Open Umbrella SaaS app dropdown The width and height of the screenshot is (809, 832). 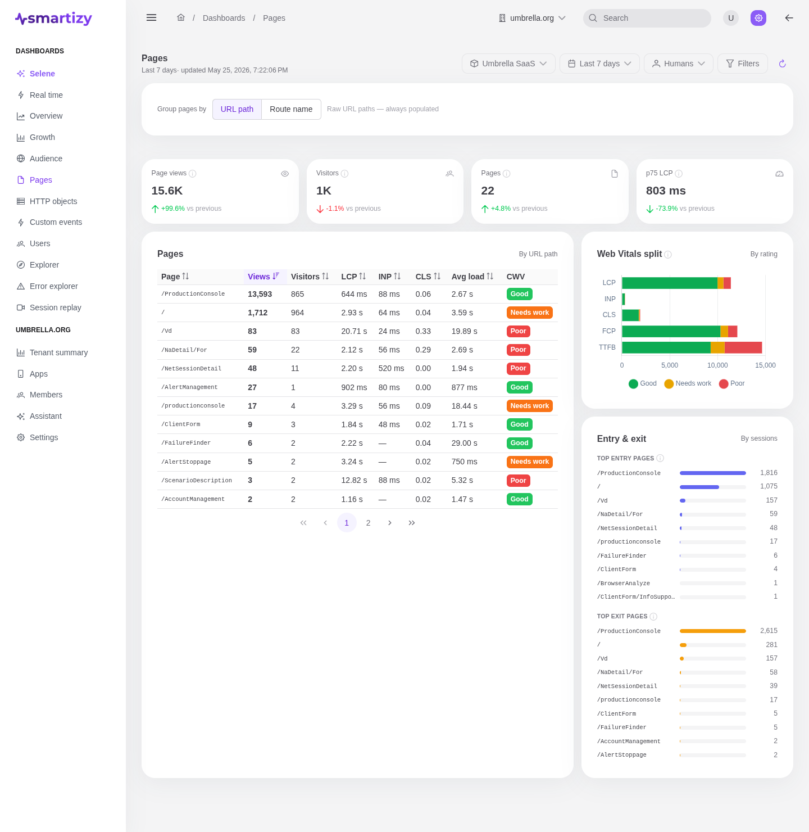(x=508, y=64)
